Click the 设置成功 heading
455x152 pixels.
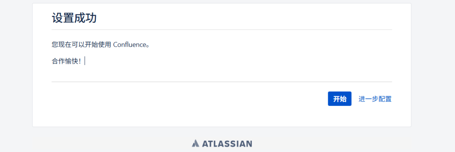(x=74, y=18)
